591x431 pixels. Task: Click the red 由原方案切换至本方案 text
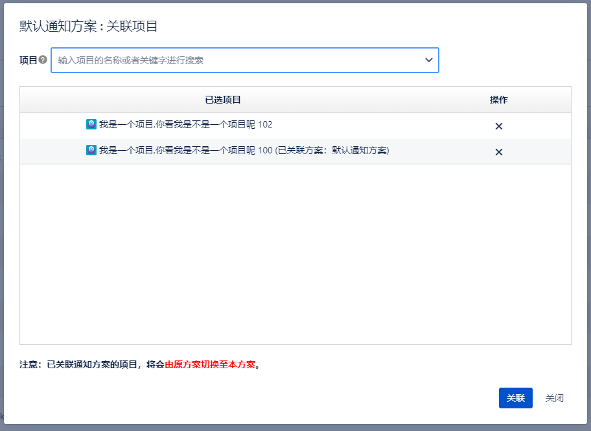[210, 364]
